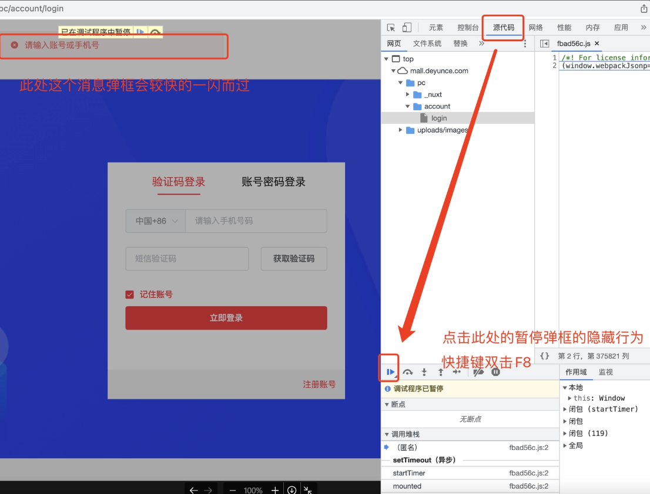
Task: Click the download icon in viewer toolbar
Action: pyautogui.click(x=292, y=490)
